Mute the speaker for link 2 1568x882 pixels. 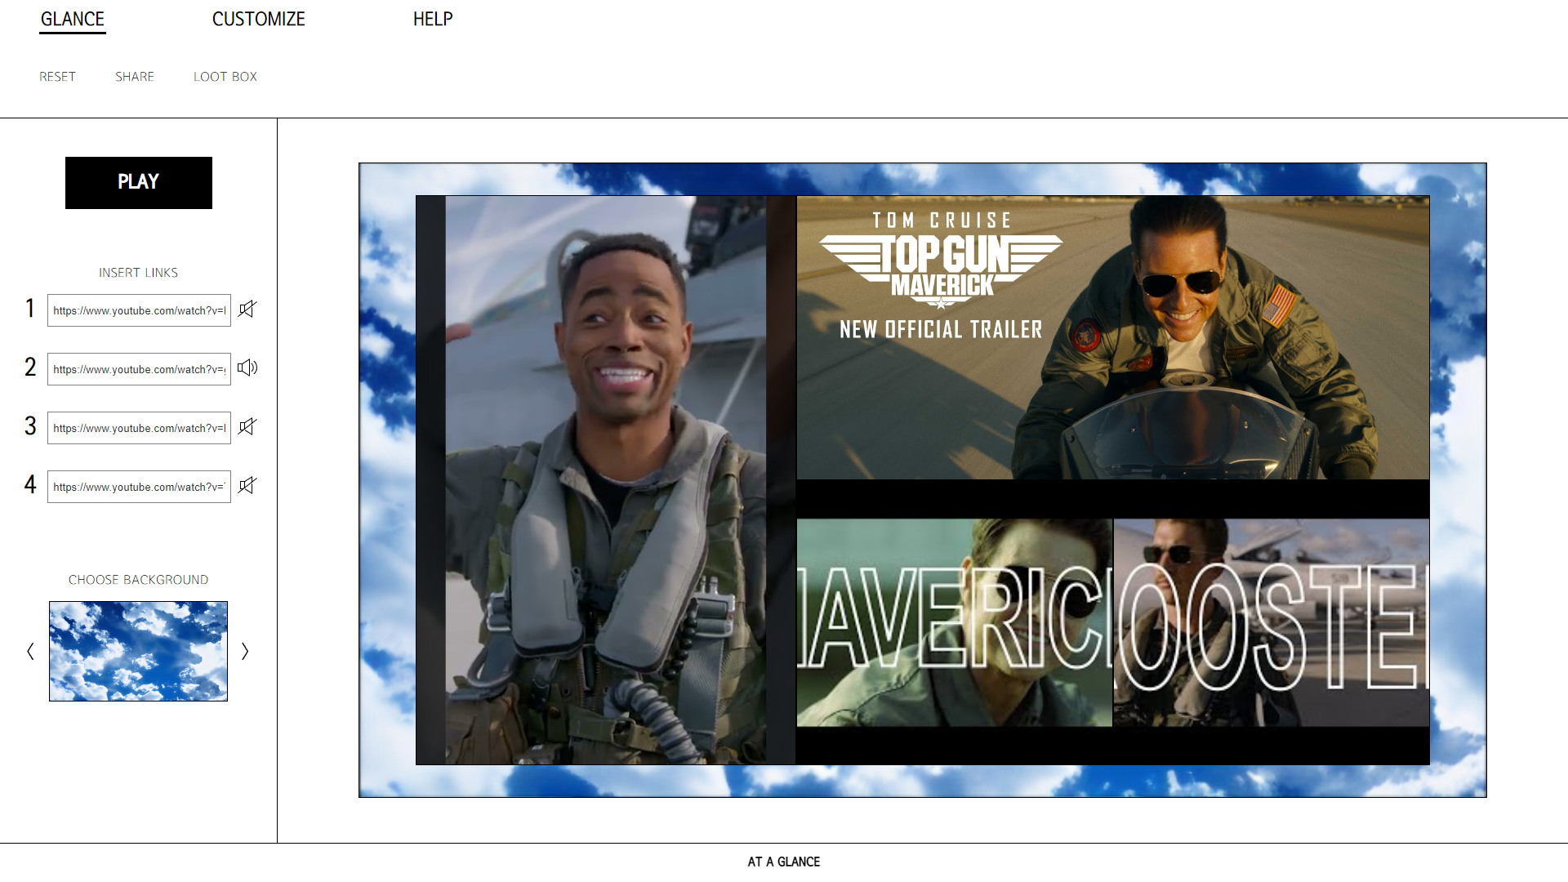click(x=247, y=368)
